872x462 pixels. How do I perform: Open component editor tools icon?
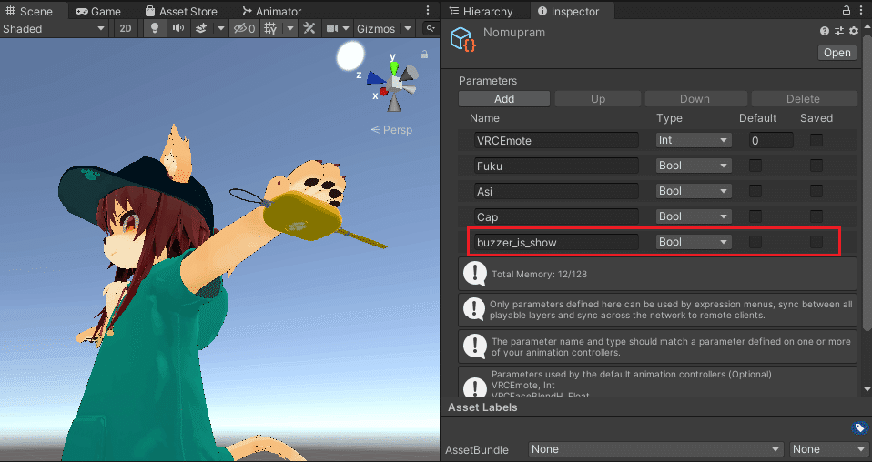pyautogui.click(x=309, y=28)
